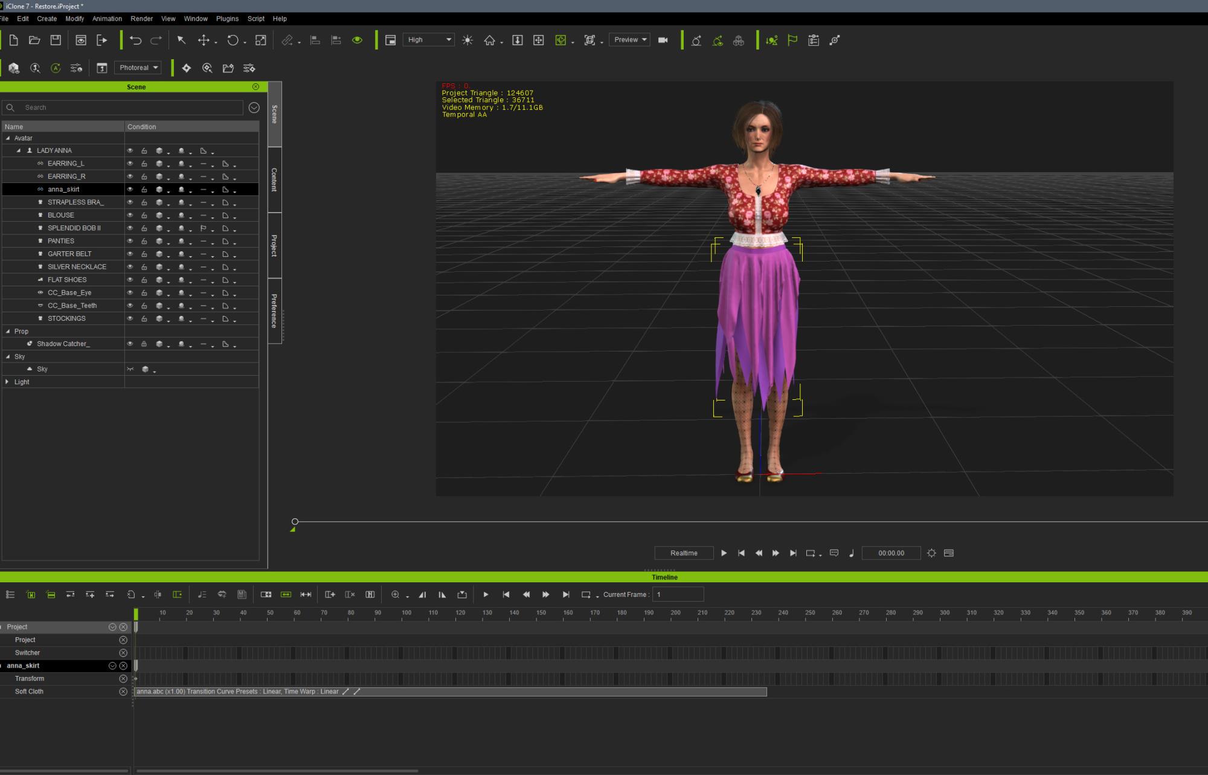Image resolution: width=1208 pixels, height=775 pixels.
Task: Open the Plugins menu
Action: click(227, 19)
